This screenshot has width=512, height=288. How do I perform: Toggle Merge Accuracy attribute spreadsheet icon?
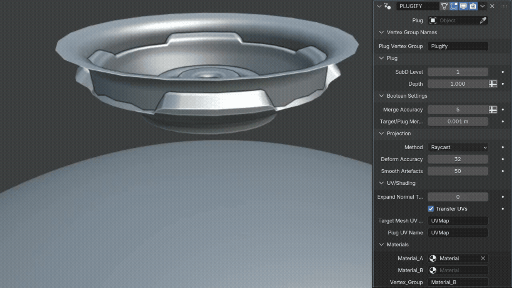coord(493,110)
